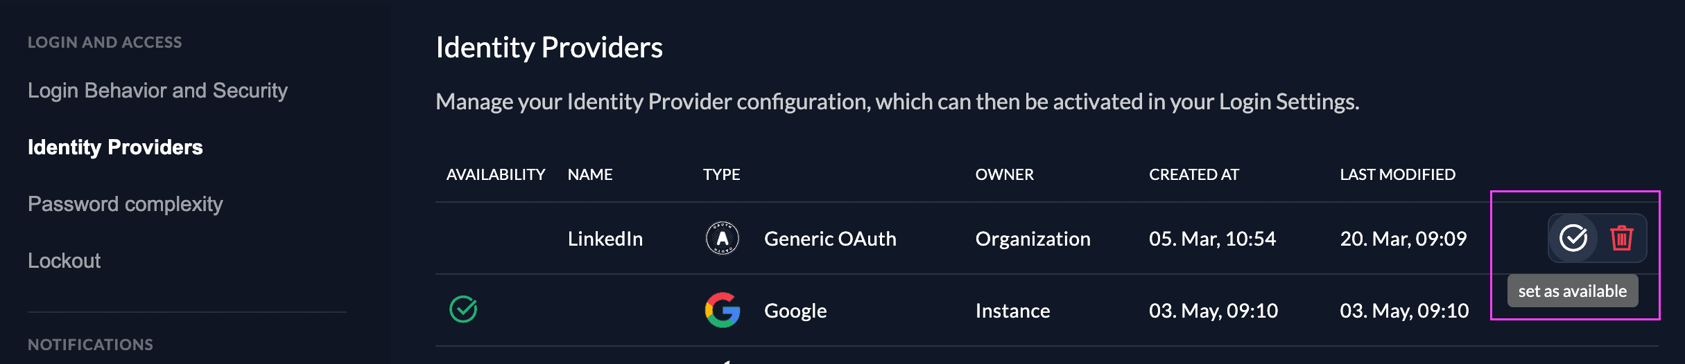
Task: Open Login Behavior and Security settings
Action: (157, 91)
